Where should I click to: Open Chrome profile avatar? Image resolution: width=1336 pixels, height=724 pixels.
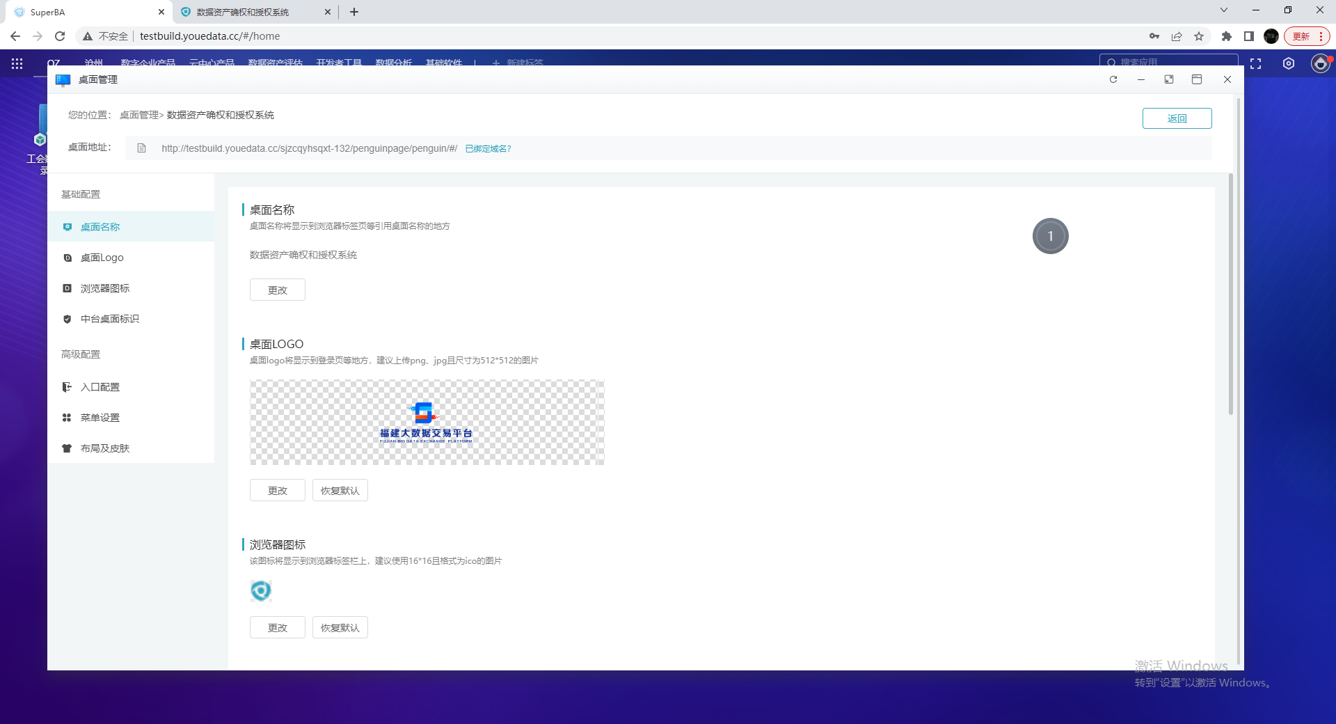[x=1271, y=36]
